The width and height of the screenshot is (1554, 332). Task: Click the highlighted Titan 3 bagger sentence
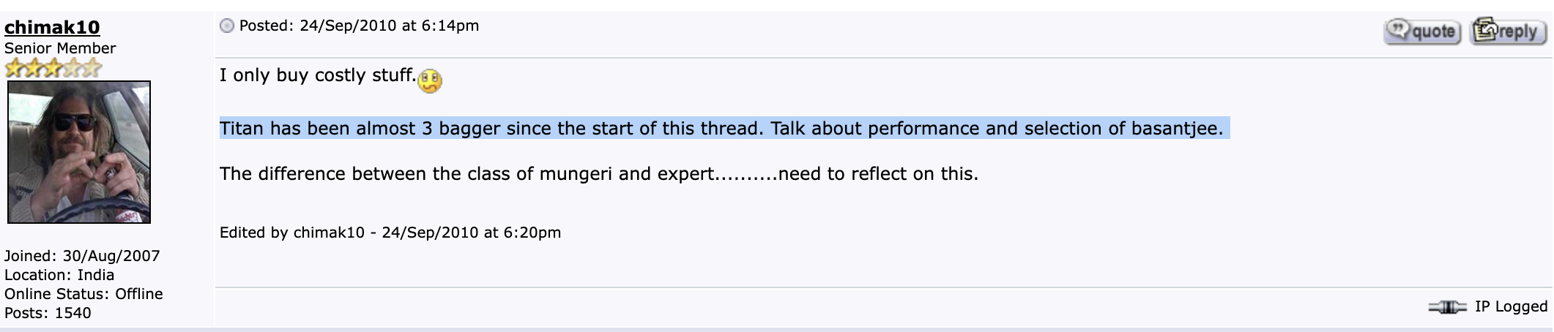click(721, 129)
